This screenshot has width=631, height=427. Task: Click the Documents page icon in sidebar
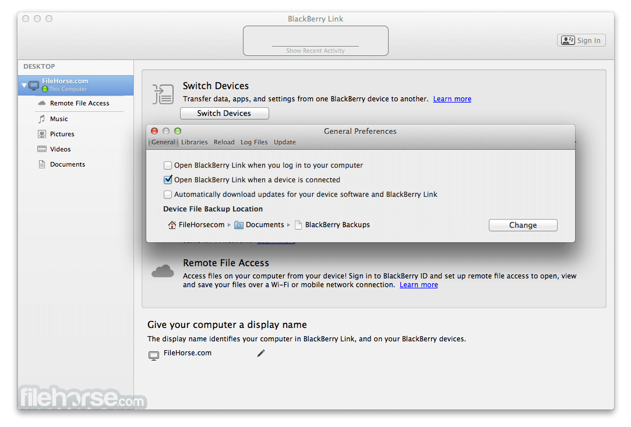41,164
